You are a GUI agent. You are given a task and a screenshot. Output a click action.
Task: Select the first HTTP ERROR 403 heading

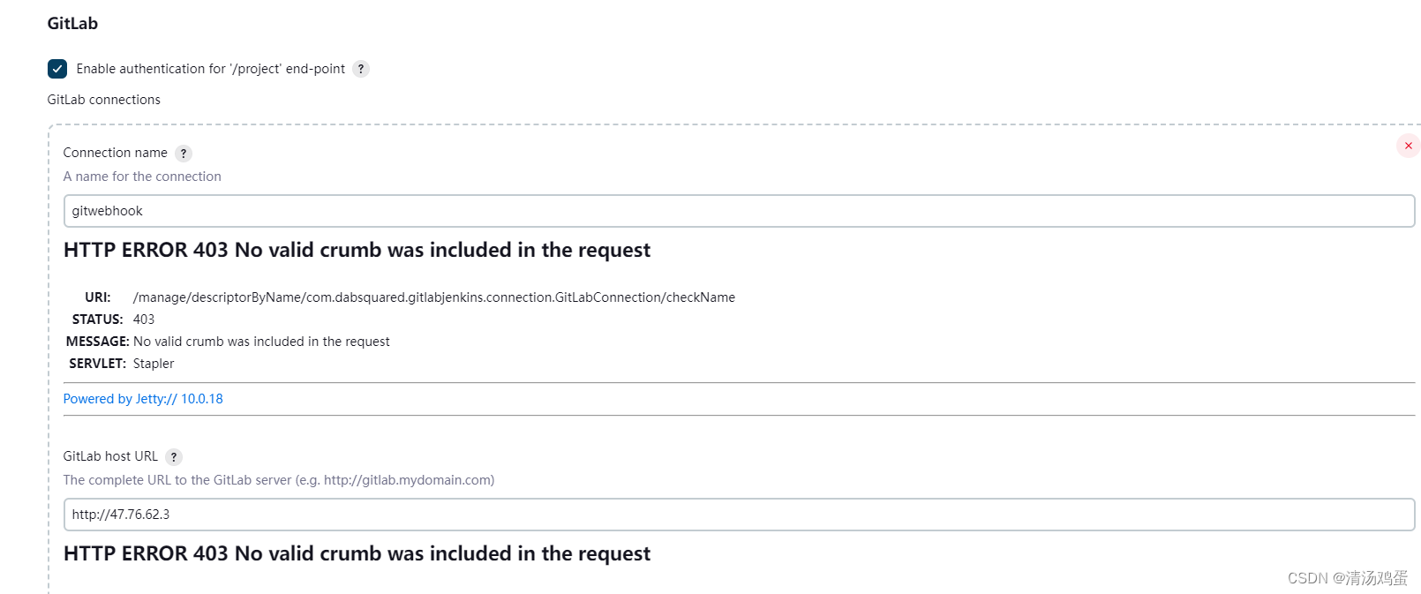point(357,250)
